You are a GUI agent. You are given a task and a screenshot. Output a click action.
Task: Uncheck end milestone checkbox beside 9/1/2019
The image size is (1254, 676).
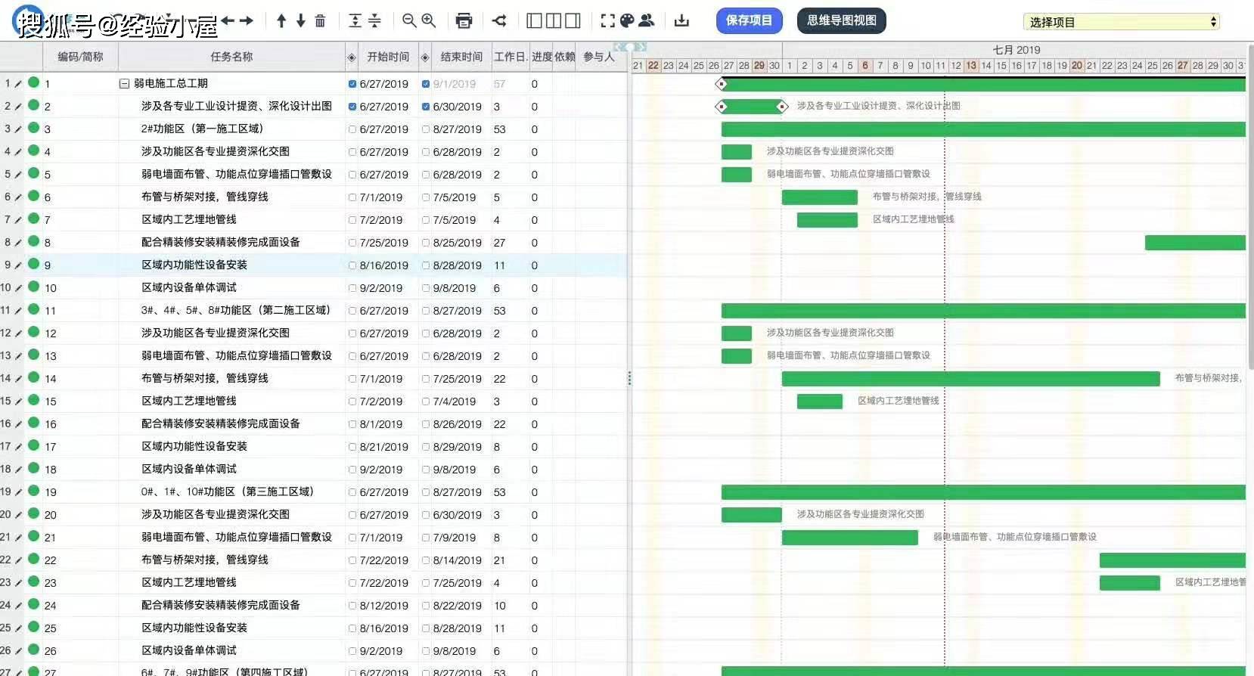tap(426, 84)
